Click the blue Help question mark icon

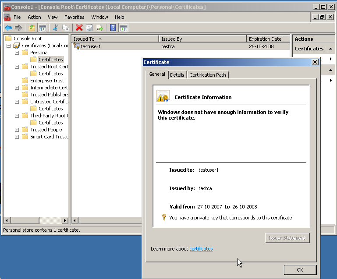(113, 28)
